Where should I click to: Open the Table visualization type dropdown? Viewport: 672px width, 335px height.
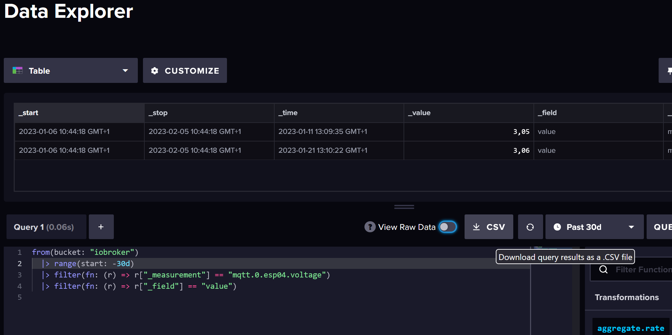pyautogui.click(x=71, y=71)
